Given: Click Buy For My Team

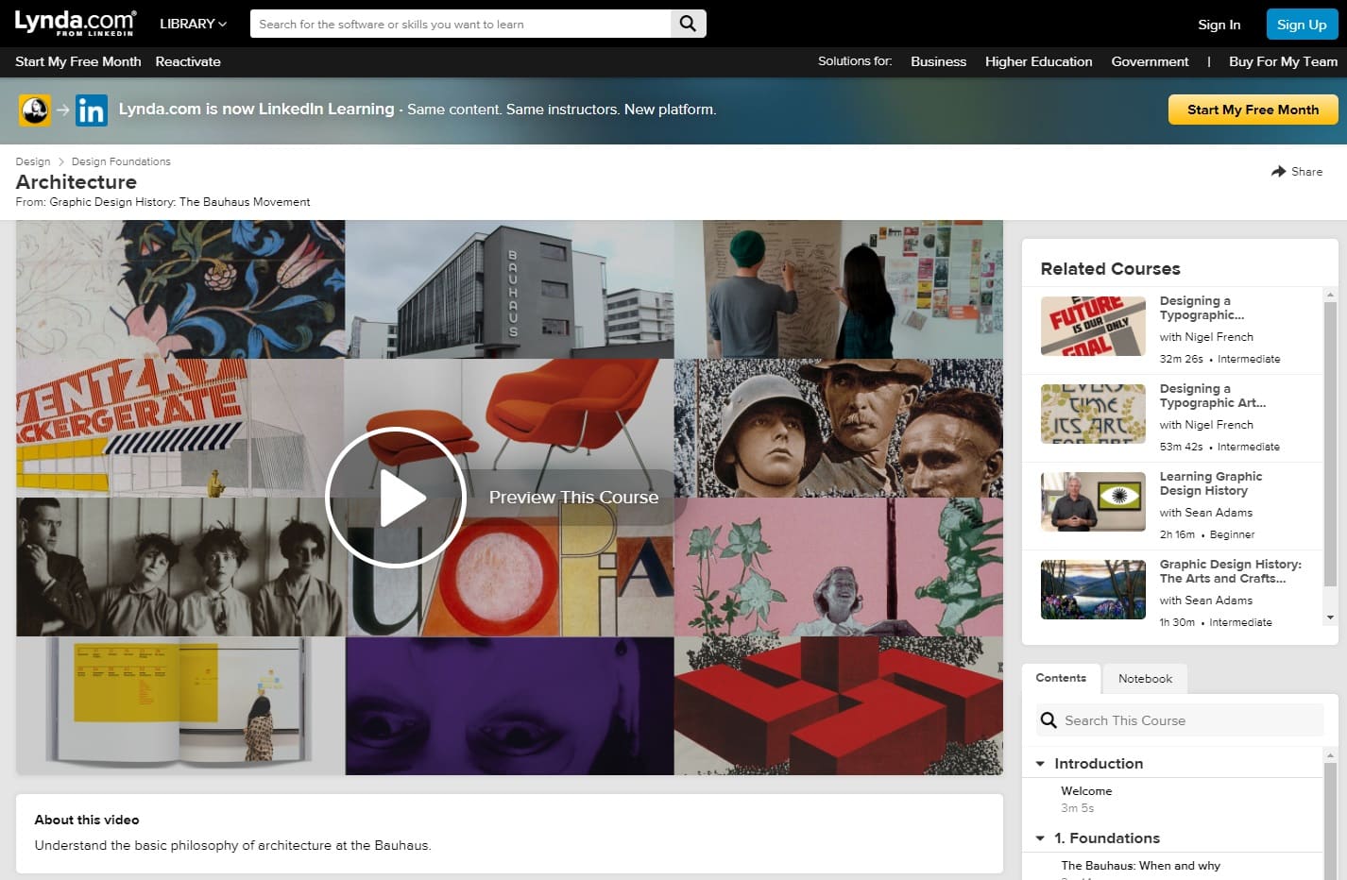Looking at the screenshot, I should 1283,61.
